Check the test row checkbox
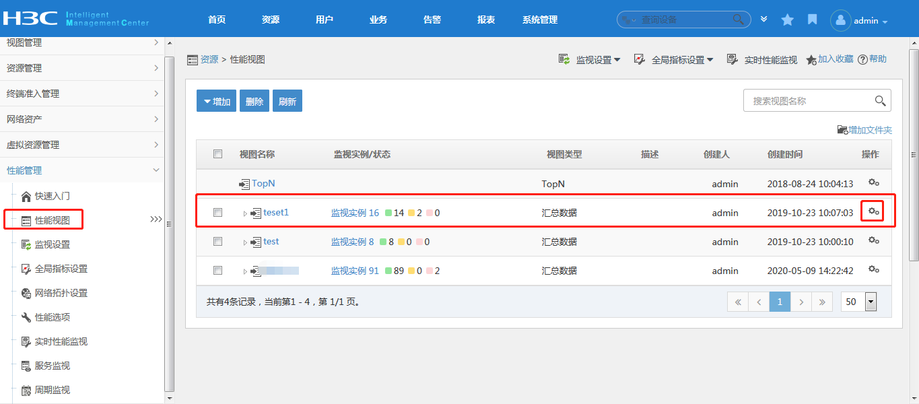Image resolution: width=919 pixels, height=404 pixels. point(217,242)
